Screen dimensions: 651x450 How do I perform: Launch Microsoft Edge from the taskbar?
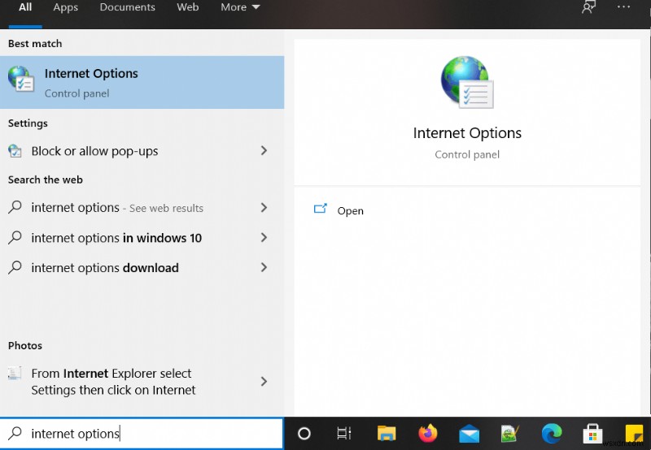552,434
